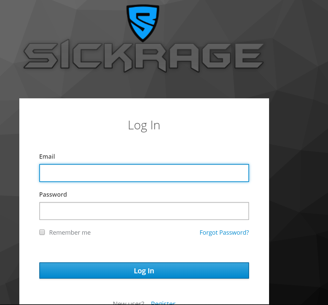This screenshot has height=305, width=328.
Task: Submit with the blue Log In button
Action: 144,270
